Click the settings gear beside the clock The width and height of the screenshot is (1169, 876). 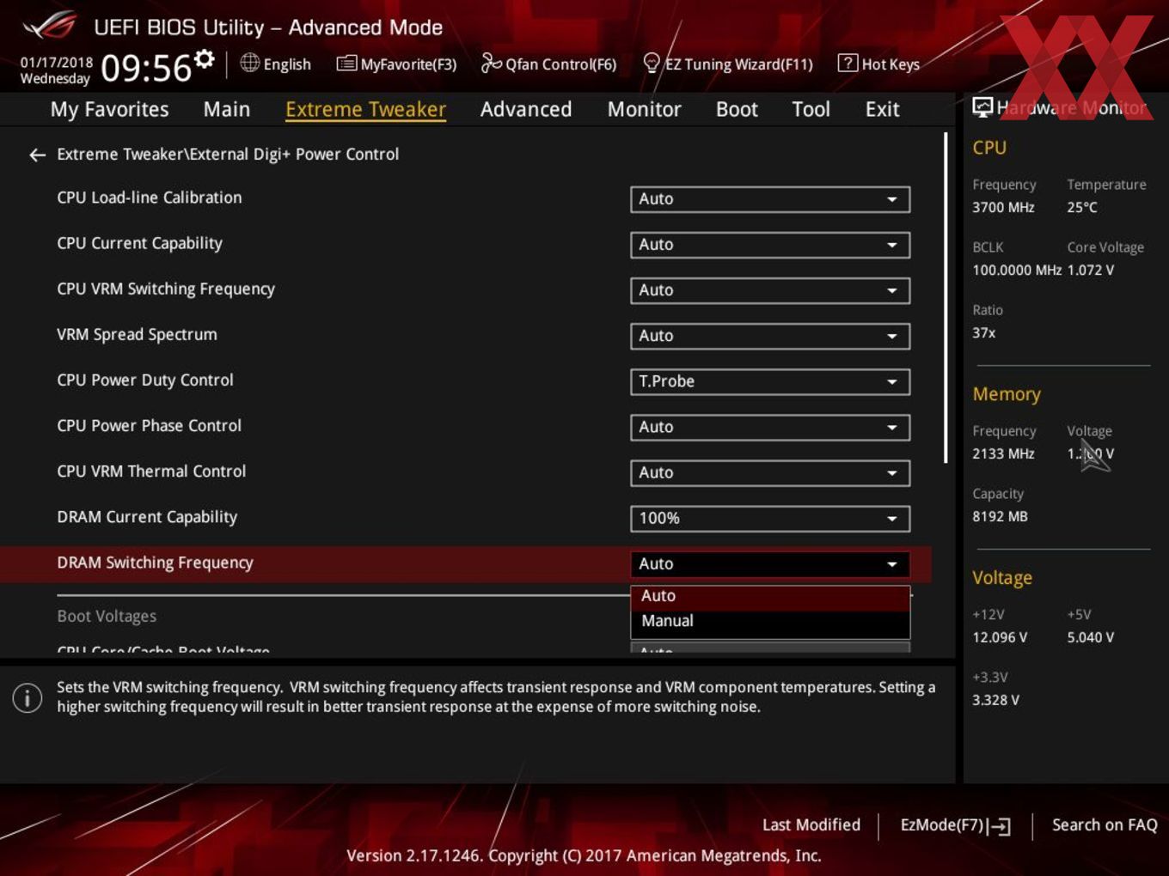click(204, 58)
